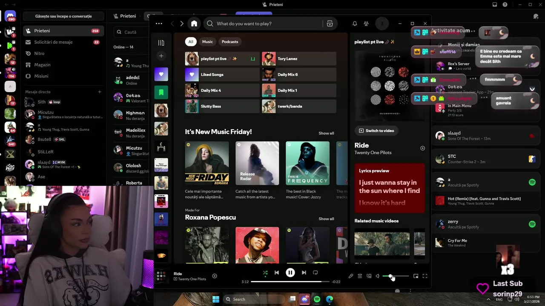The width and height of the screenshot is (545, 306).
Task: Click Discord find or start conversation field
Action: pyautogui.click(x=63, y=16)
